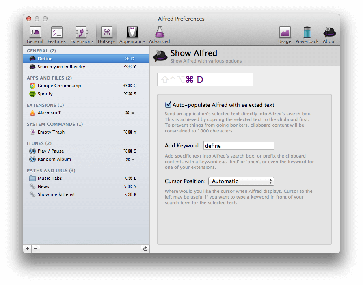Open the Powerpack section
Viewport: 363px width, 285px height.
click(x=307, y=35)
